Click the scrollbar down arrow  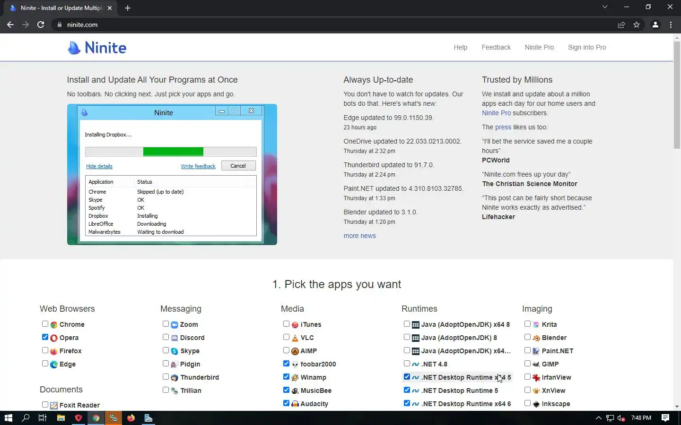pyautogui.click(x=677, y=407)
